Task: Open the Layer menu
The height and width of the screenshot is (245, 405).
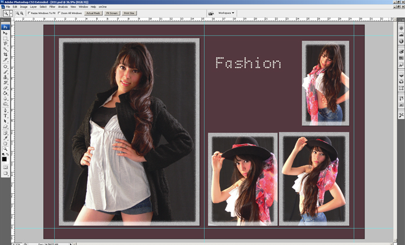Action: (x=33, y=7)
